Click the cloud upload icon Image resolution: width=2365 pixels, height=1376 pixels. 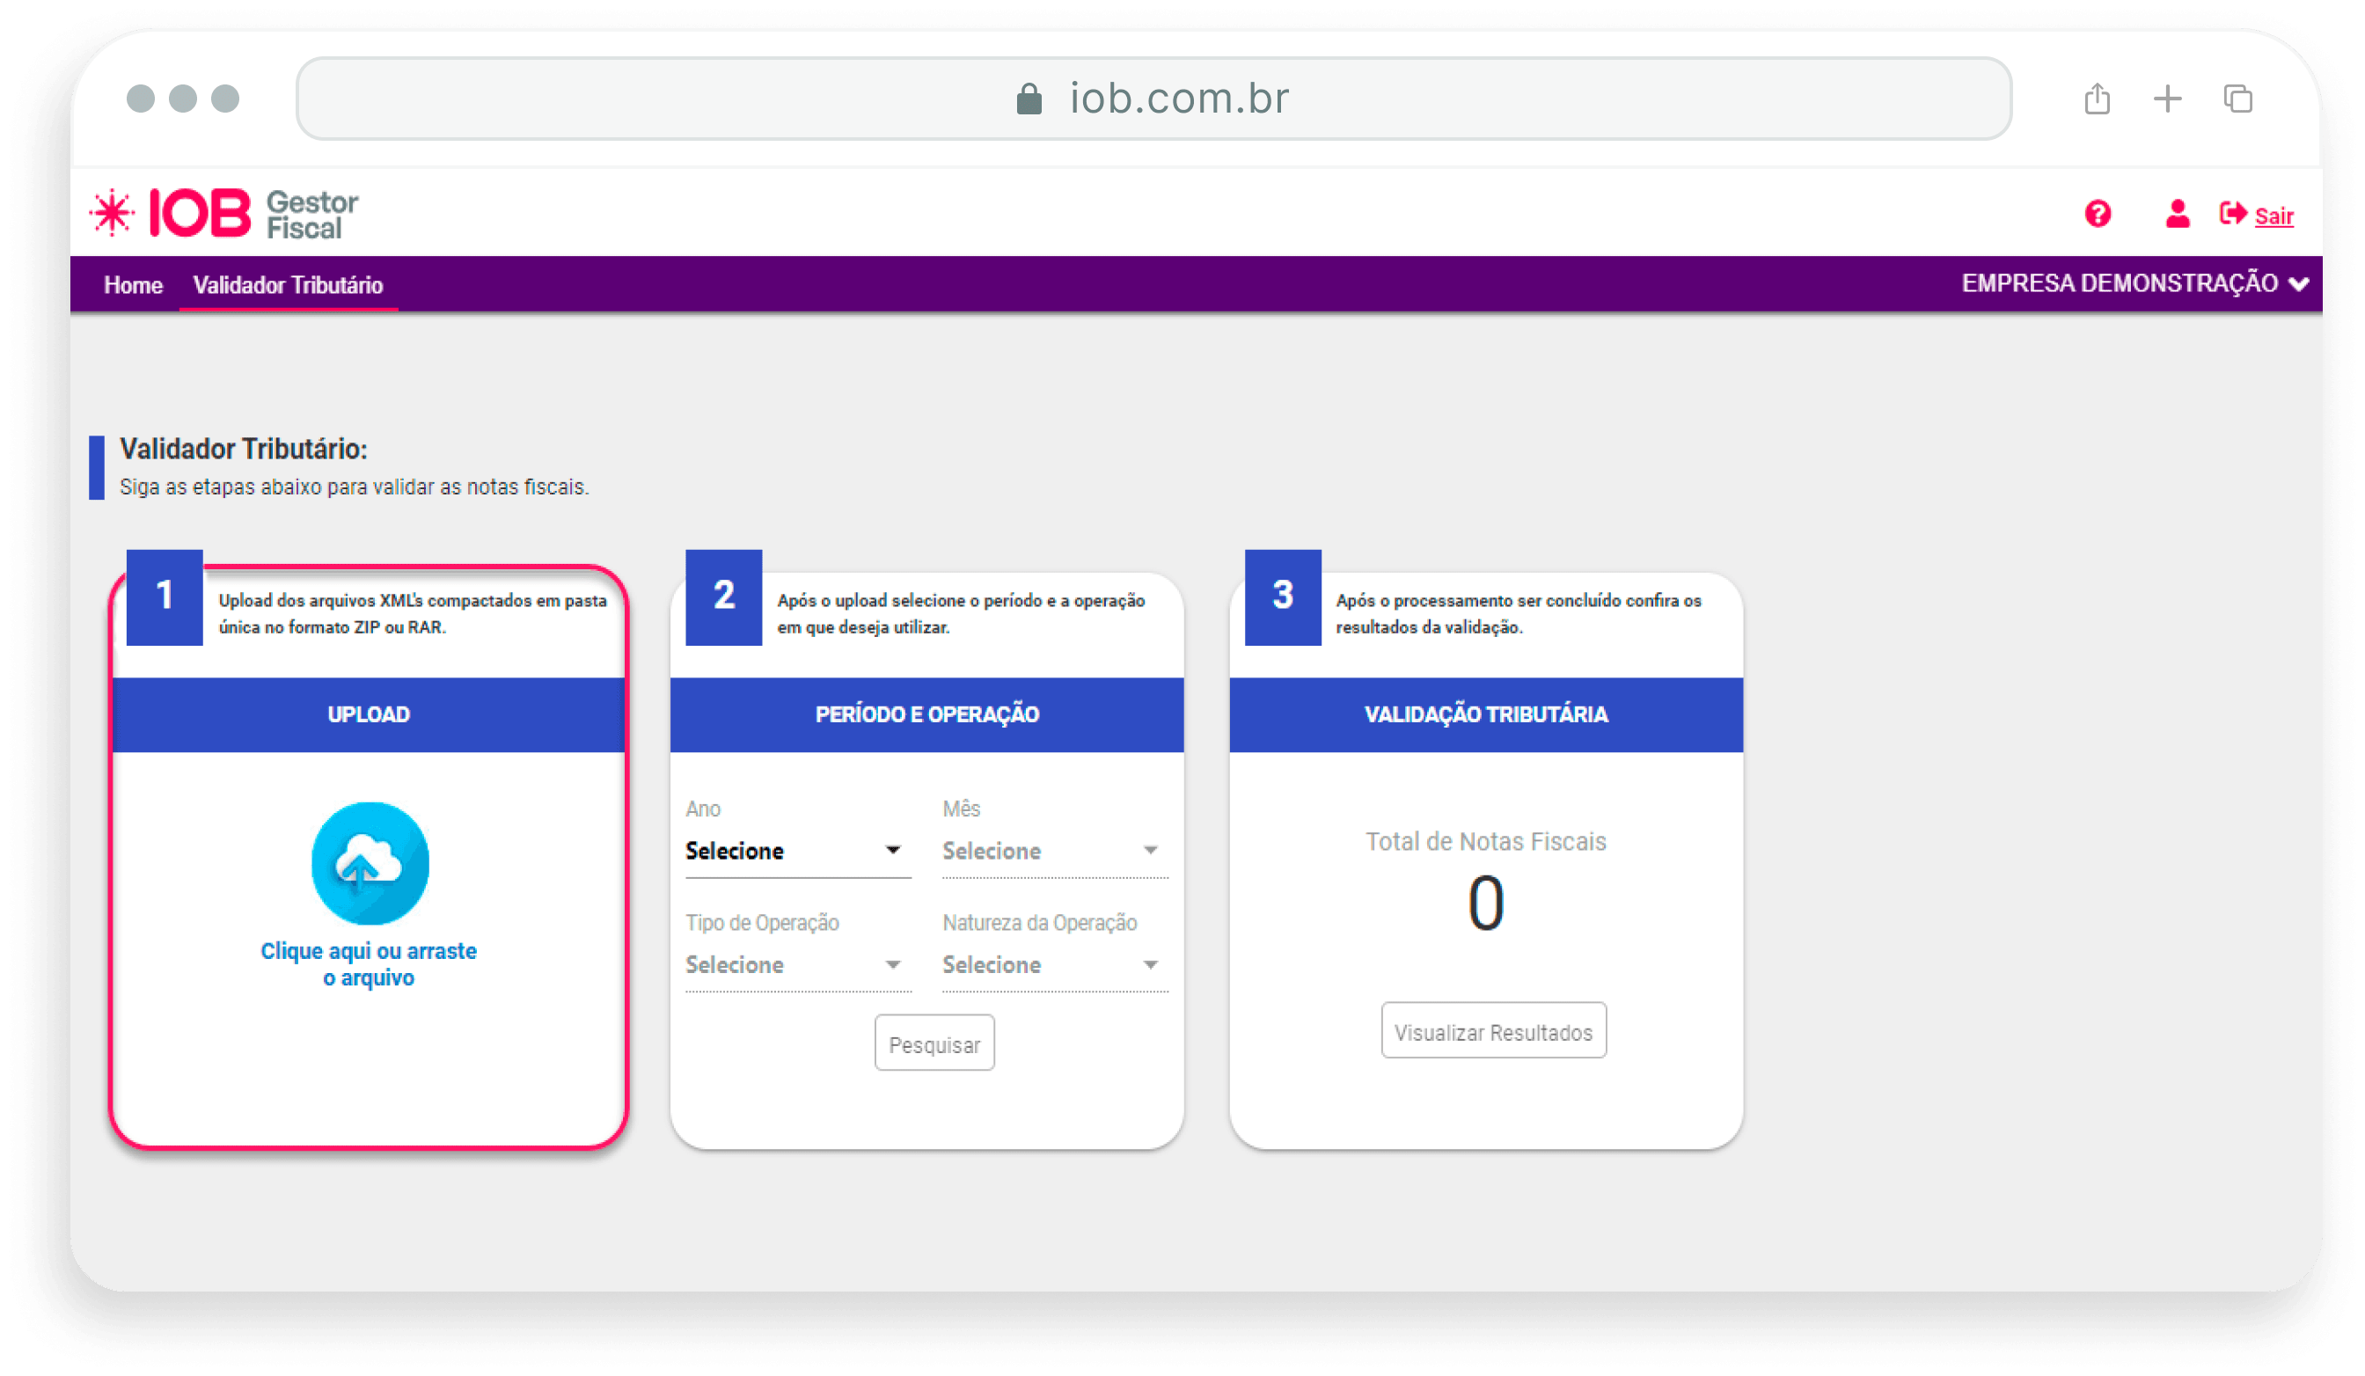tap(370, 862)
